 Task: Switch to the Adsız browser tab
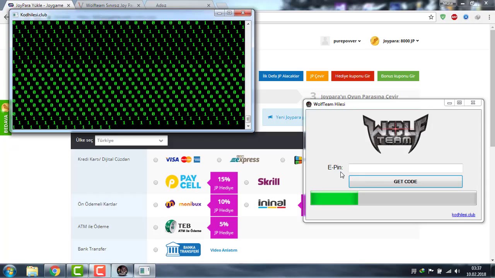click(x=179, y=5)
